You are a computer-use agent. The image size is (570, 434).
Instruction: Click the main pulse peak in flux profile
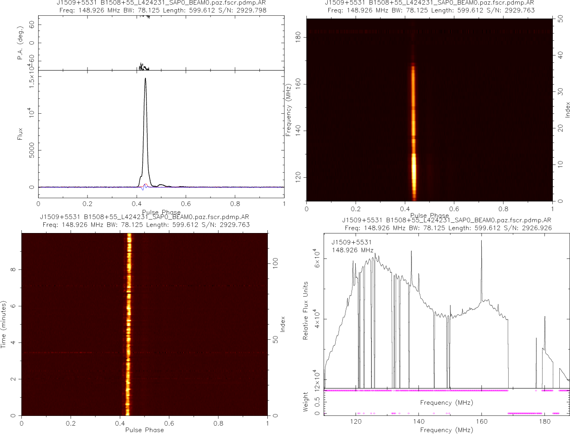(x=146, y=80)
